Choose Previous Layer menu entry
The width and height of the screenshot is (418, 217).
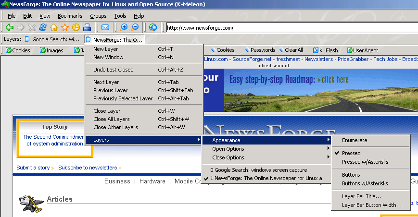click(144, 90)
